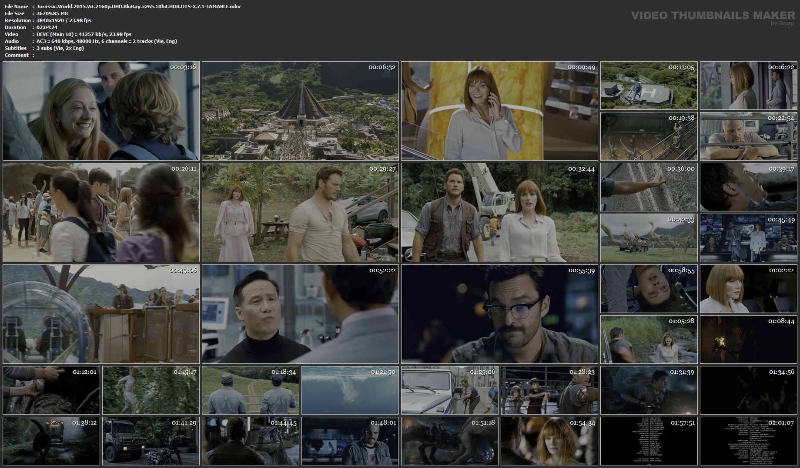The width and height of the screenshot is (800, 468).
Task: Select the credits thumbnail at 02:01:07
Action: coord(749,441)
